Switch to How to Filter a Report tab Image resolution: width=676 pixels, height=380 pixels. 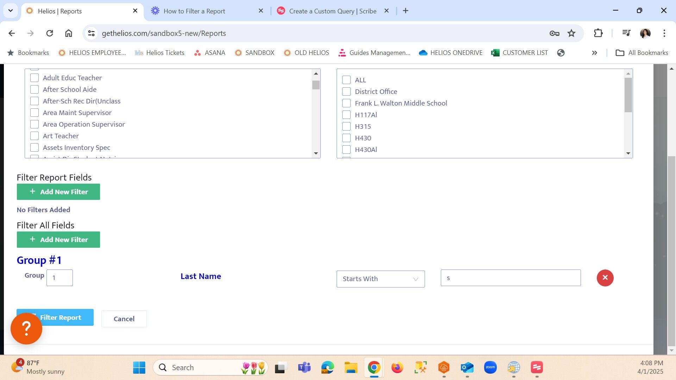194,11
